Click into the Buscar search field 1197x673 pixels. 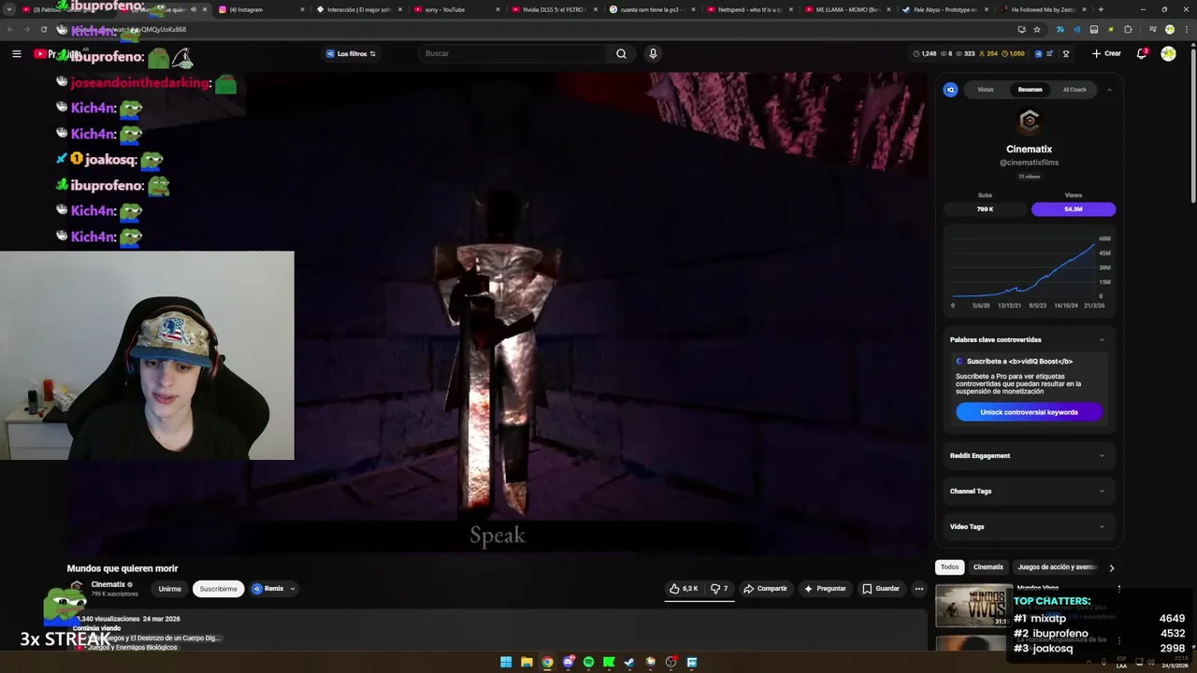click(x=512, y=53)
